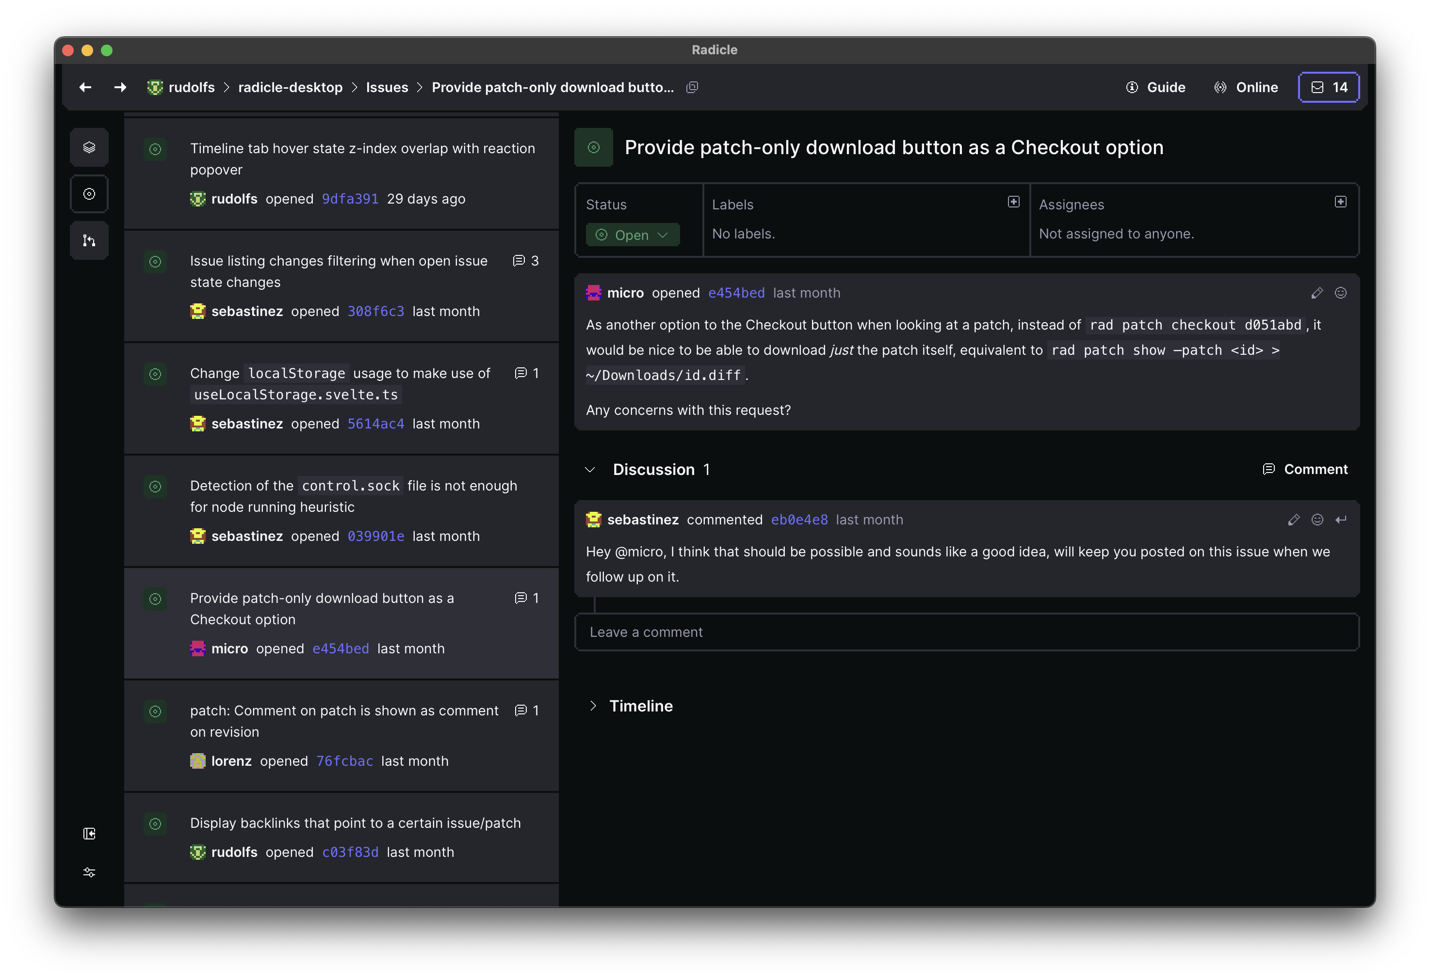Click micro's avatar in issue detail
This screenshot has width=1430, height=979.
[x=594, y=293]
